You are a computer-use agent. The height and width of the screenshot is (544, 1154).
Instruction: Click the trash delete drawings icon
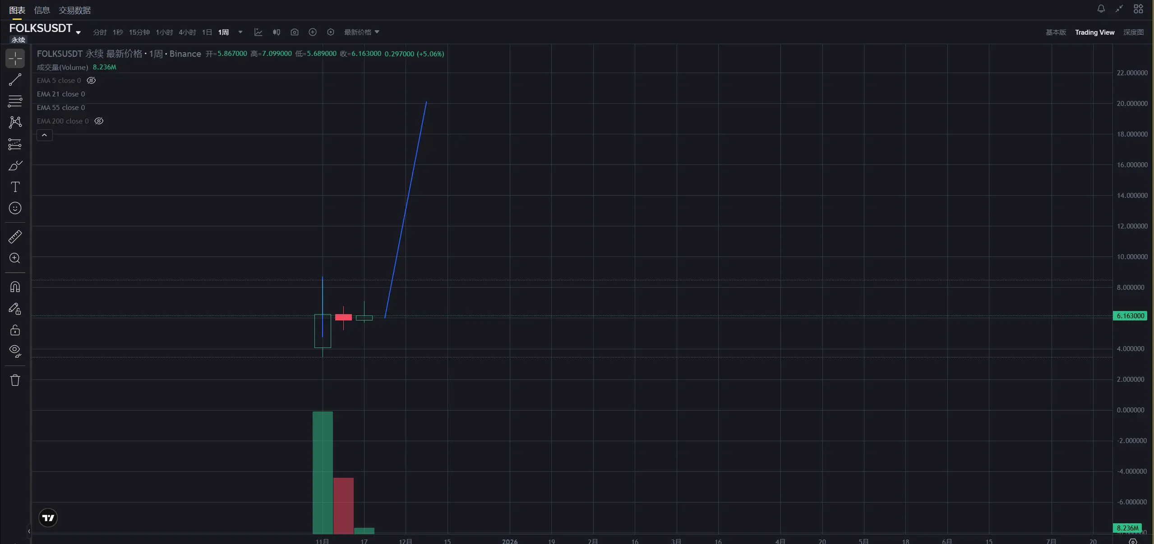click(15, 380)
